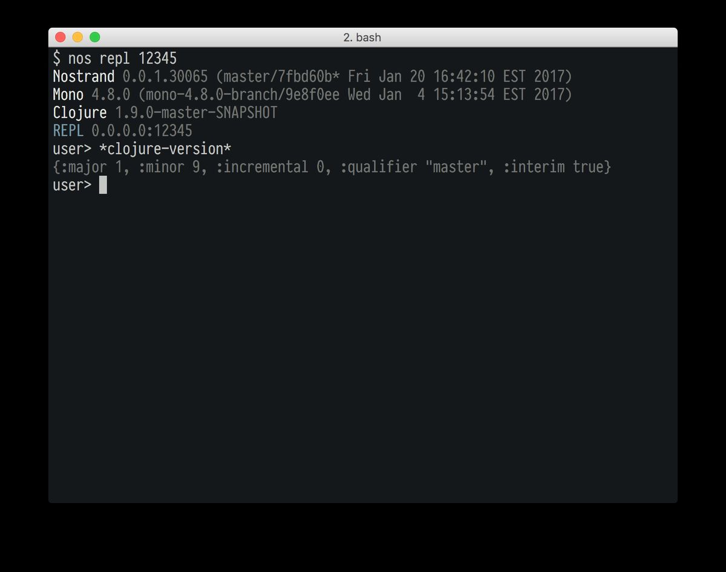
Task: Click the green fullscreen button
Action: click(x=95, y=37)
